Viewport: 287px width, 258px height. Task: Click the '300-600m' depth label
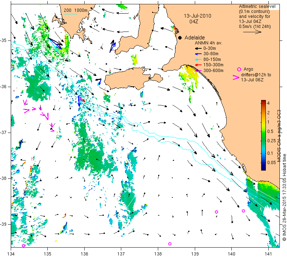tap(213, 70)
